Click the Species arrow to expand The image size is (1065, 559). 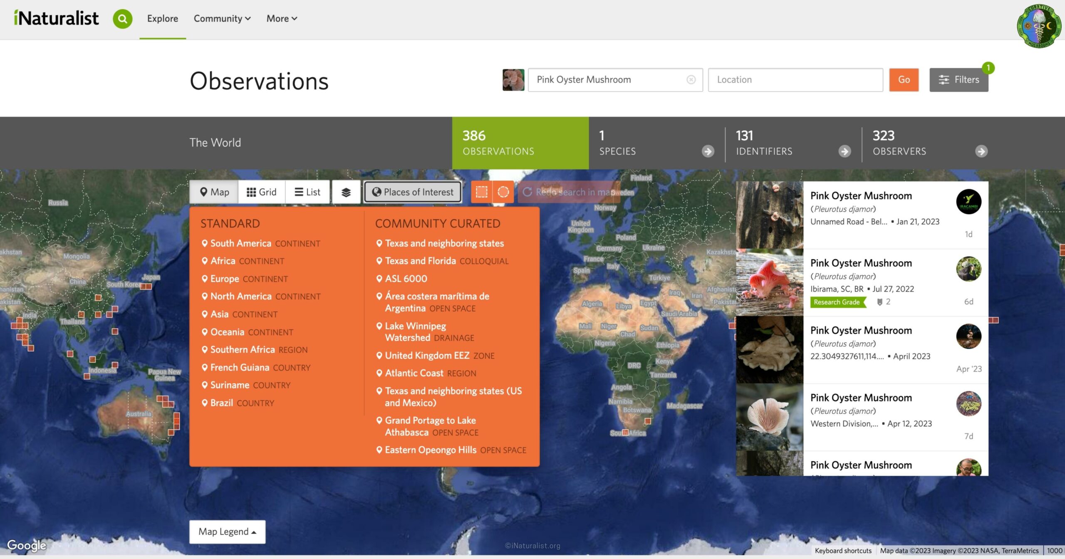pos(708,150)
